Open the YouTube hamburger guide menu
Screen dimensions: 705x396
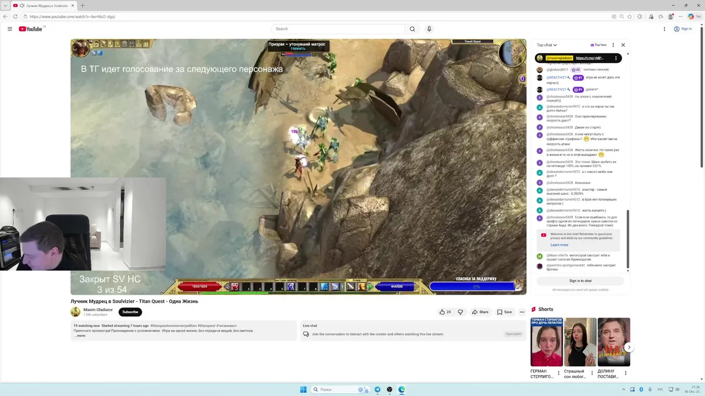9,29
